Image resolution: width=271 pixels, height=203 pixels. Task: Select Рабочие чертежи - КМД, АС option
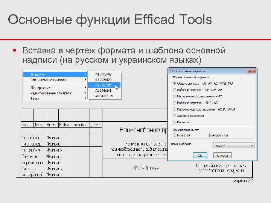point(174,103)
